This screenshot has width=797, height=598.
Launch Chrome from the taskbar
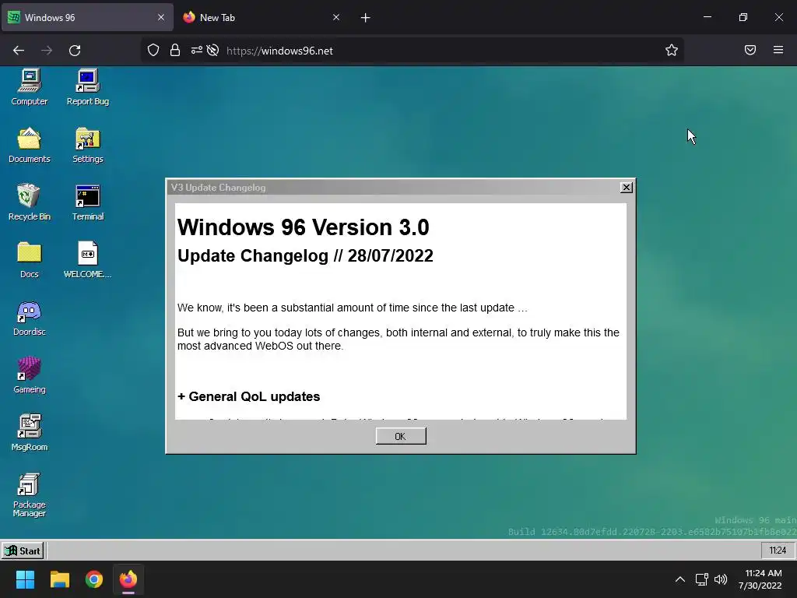pos(94,579)
